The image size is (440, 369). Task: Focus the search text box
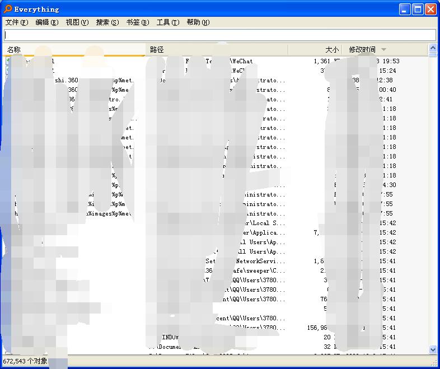point(219,35)
